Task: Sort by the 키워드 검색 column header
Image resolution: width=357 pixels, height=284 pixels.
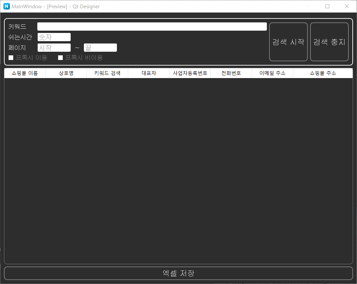Action: pyautogui.click(x=107, y=73)
